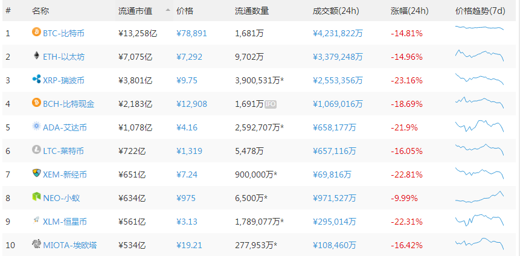This screenshot has width=520, height=256.
Task: Click the Bitcoin Cash coin icon
Action: (36, 103)
